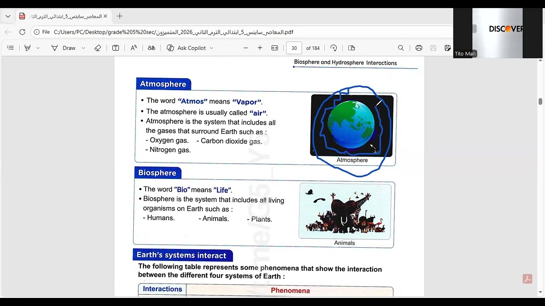Click the Discovery video thumbnail
The height and width of the screenshot is (306, 545).
coord(497,33)
